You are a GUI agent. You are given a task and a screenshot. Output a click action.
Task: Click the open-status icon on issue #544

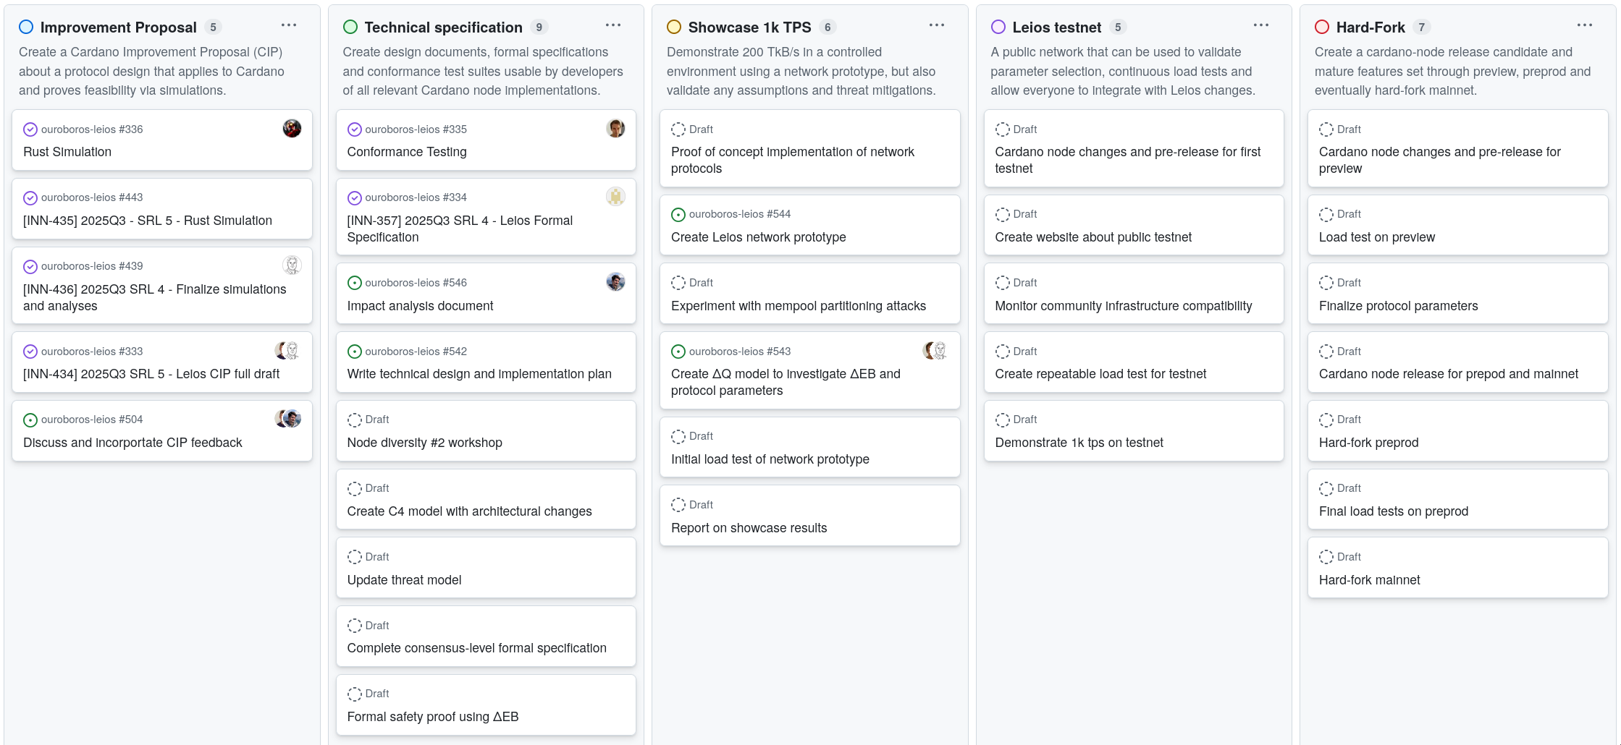click(x=678, y=215)
